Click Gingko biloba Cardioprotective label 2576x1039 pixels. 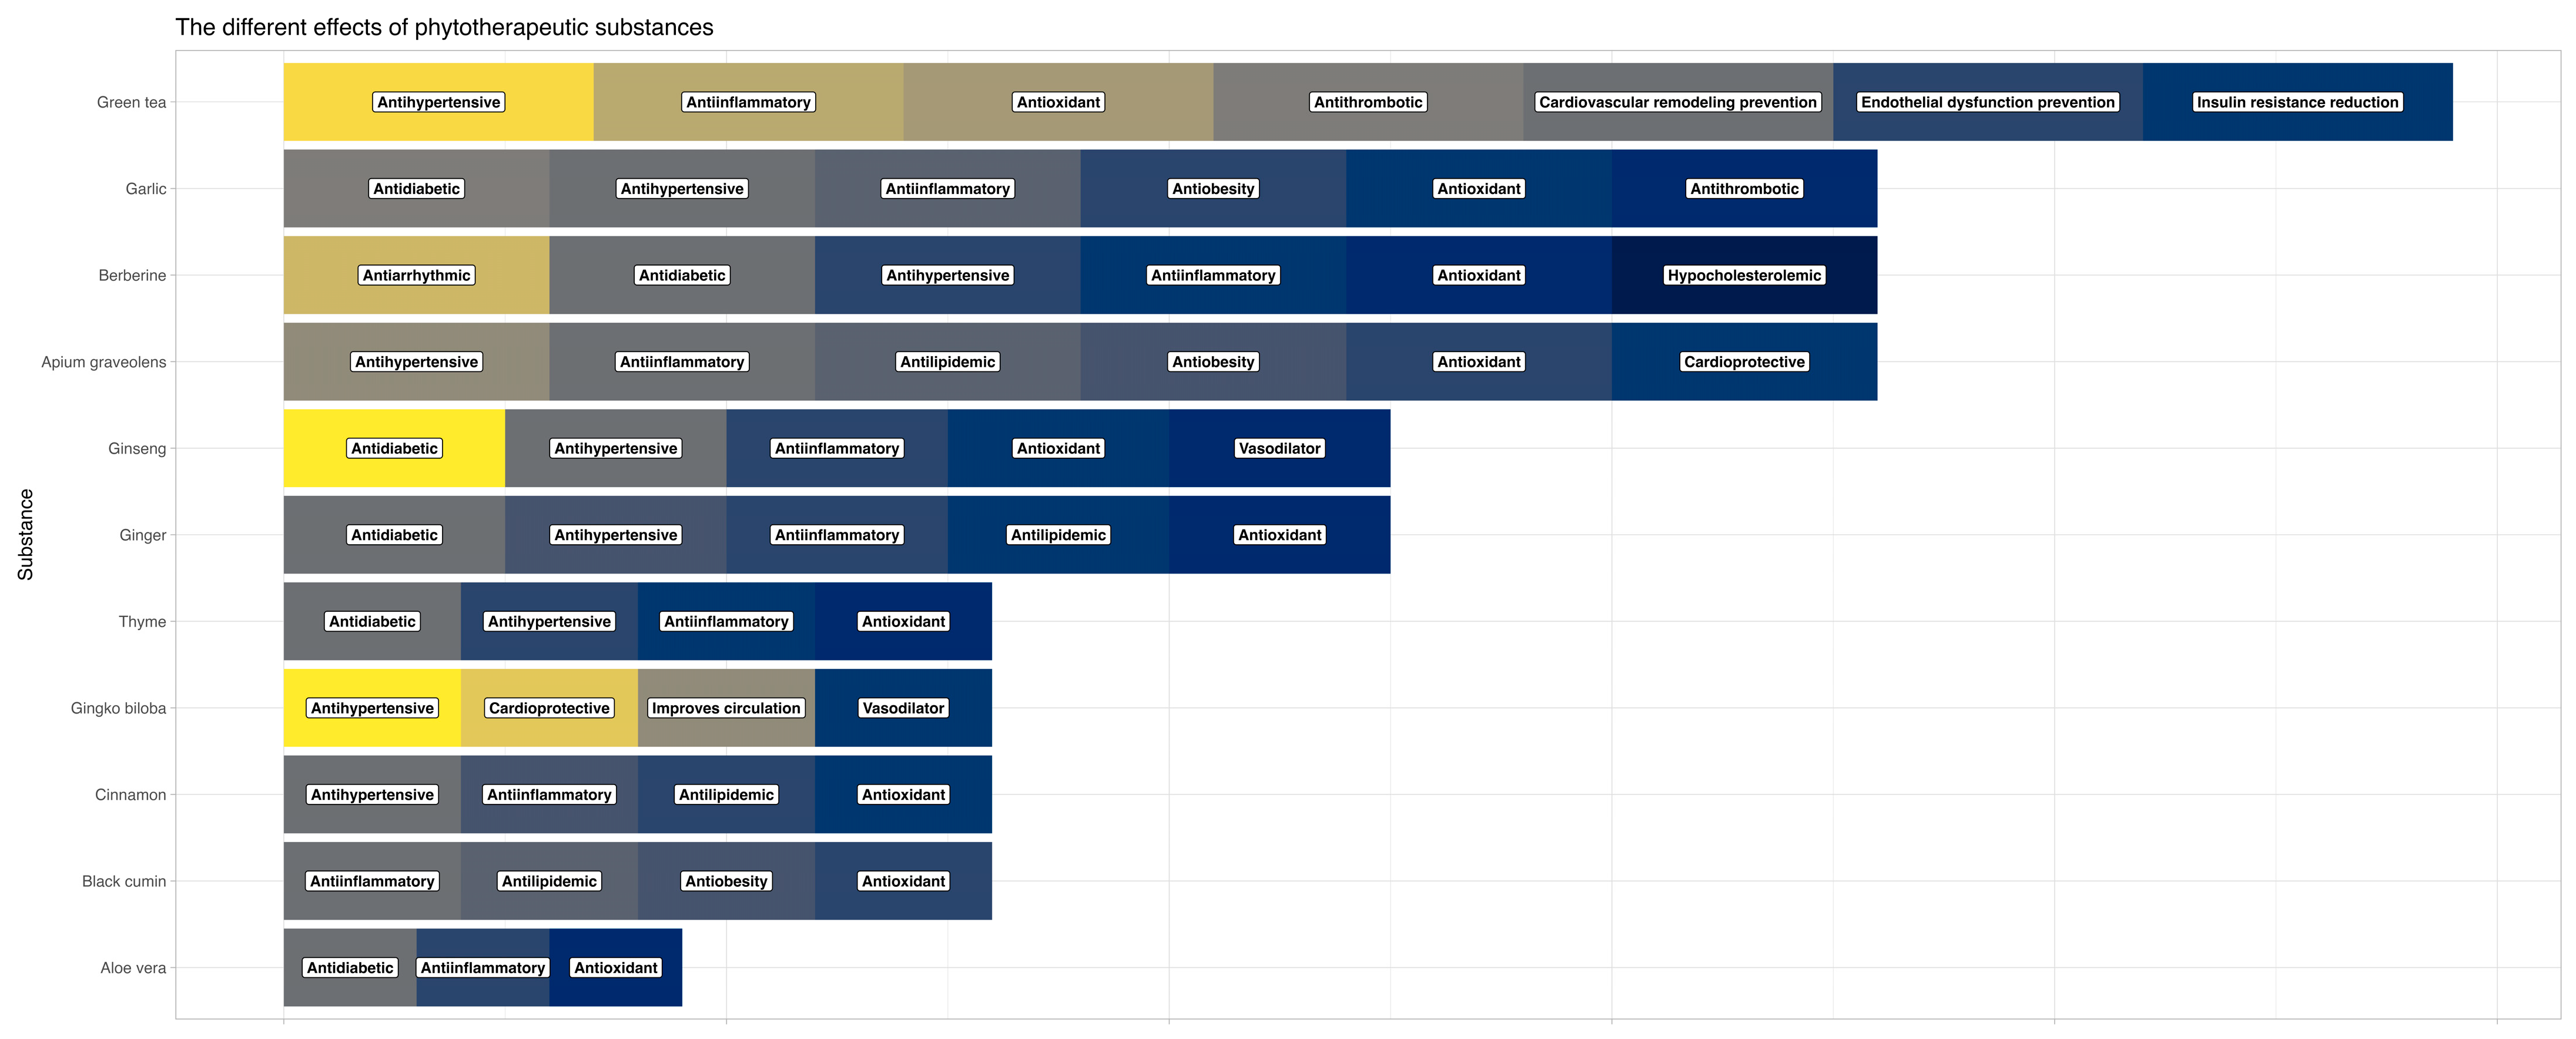click(549, 708)
